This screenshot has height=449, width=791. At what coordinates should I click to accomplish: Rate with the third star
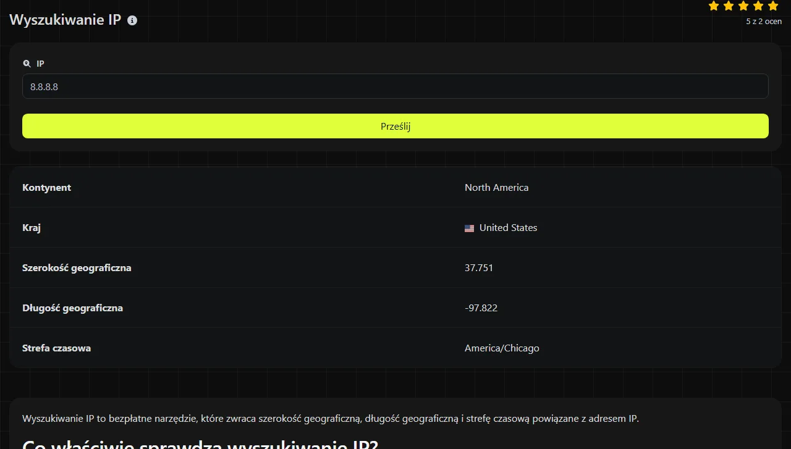tap(743, 6)
